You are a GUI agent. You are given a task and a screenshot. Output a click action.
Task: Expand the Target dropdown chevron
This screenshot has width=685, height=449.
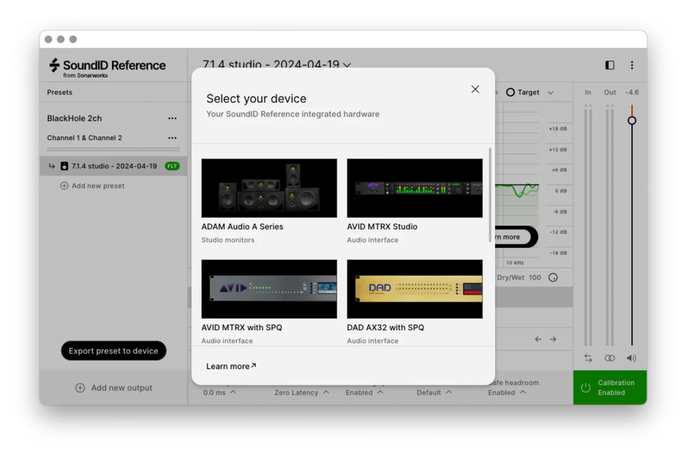(x=551, y=93)
